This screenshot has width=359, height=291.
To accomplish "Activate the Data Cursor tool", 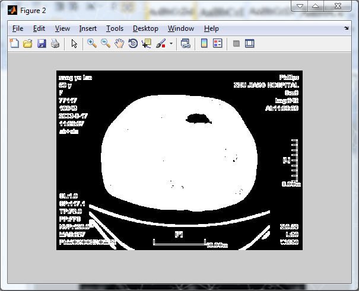I will tap(147, 43).
